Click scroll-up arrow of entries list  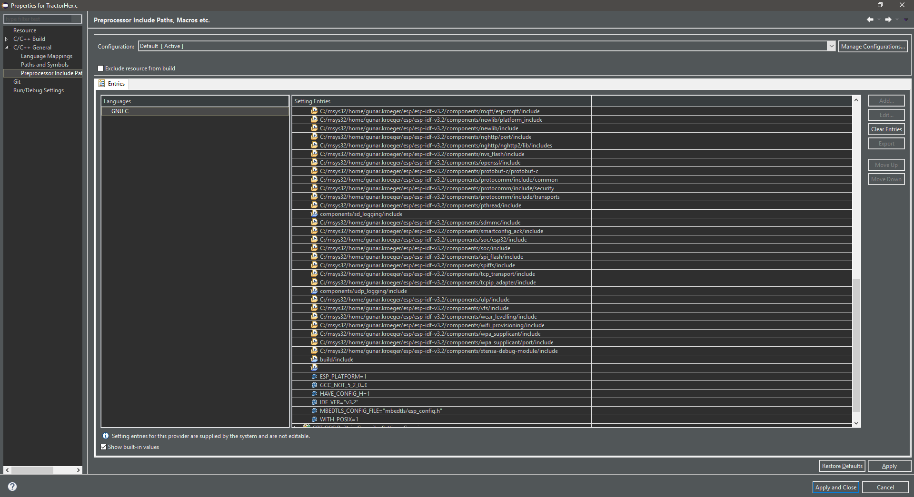[856, 100]
